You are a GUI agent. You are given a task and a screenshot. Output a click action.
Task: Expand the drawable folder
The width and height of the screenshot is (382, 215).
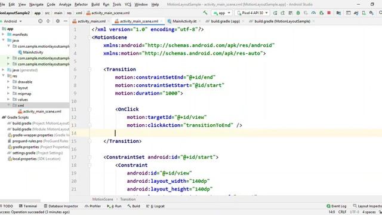click(8, 82)
